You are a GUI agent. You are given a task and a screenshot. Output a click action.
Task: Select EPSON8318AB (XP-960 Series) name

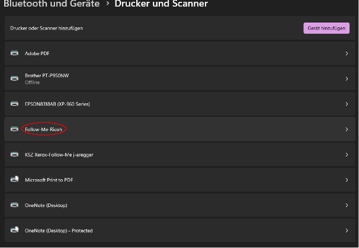57,104
